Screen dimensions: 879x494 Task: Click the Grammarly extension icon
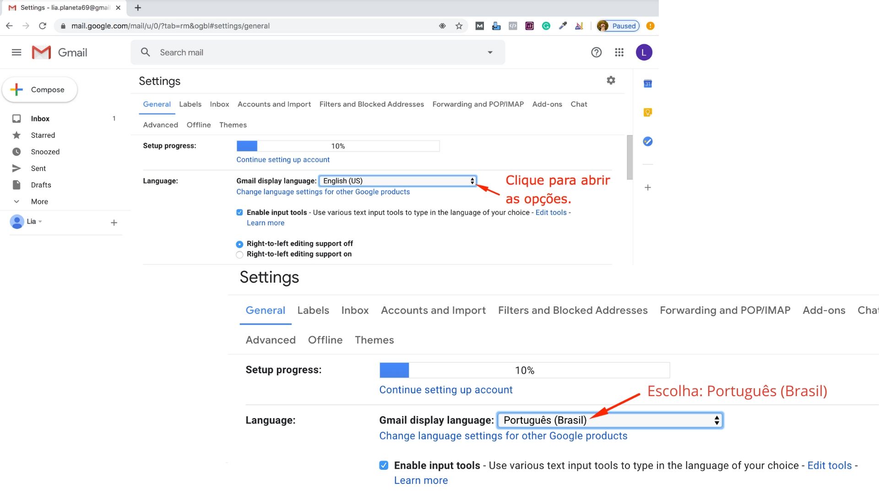(546, 26)
